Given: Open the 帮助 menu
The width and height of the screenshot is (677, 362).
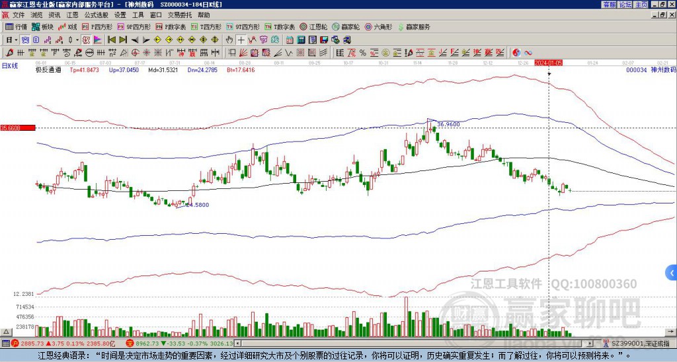Looking at the screenshot, I should click(x=204, y=15).
